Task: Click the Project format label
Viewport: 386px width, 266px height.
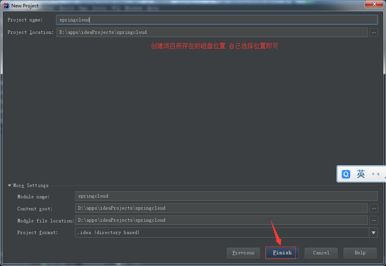Action: tap(37, 233)
